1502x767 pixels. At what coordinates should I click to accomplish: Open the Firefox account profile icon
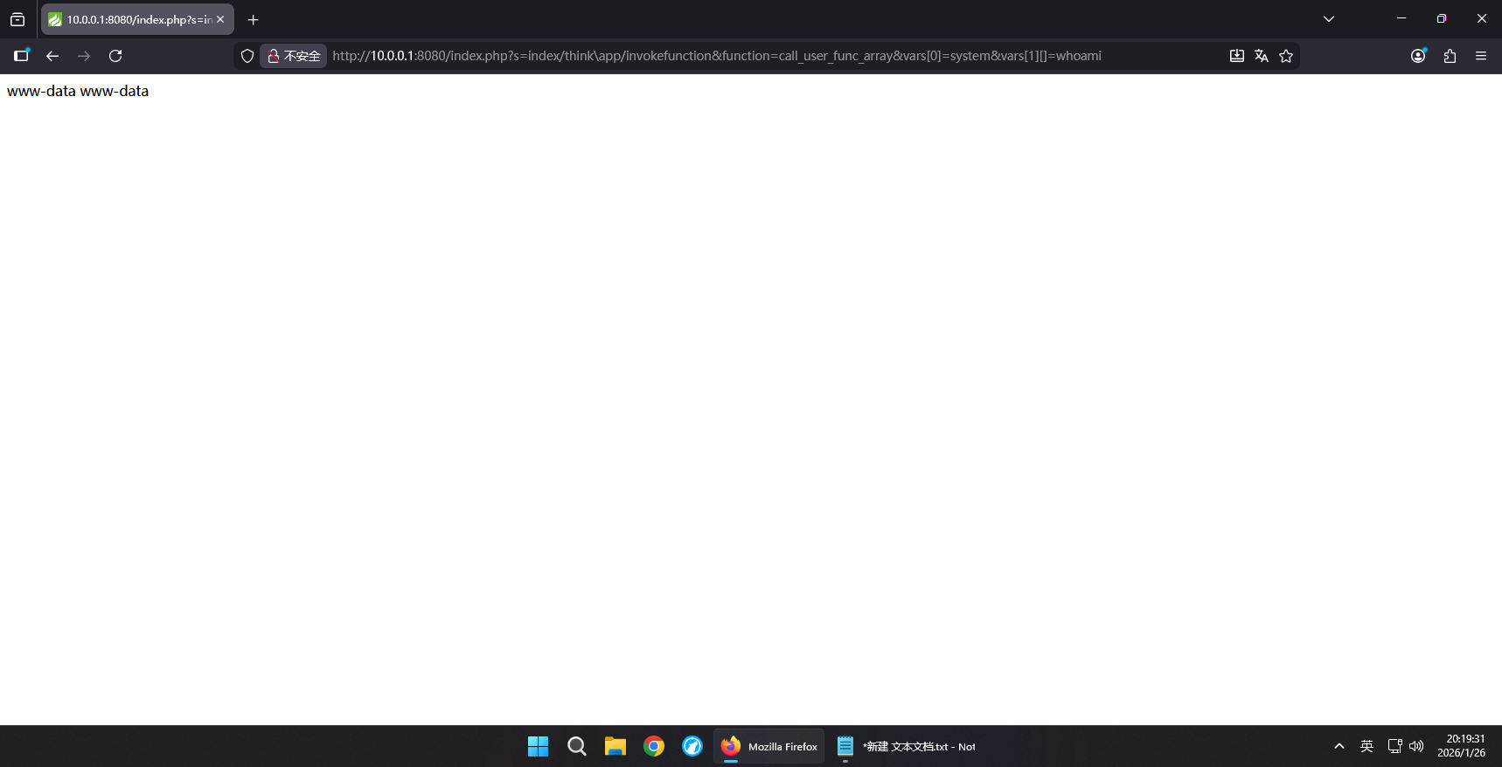1418,56
